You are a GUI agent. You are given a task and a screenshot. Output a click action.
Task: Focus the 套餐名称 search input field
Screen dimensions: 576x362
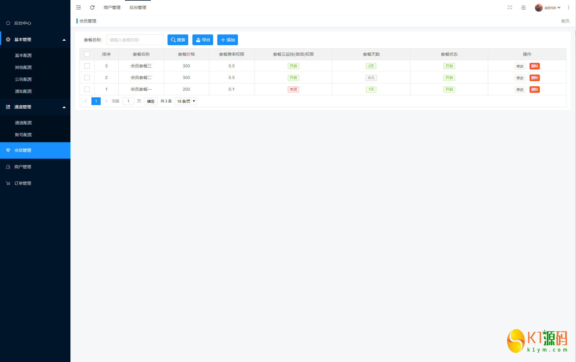pos(135,40)
